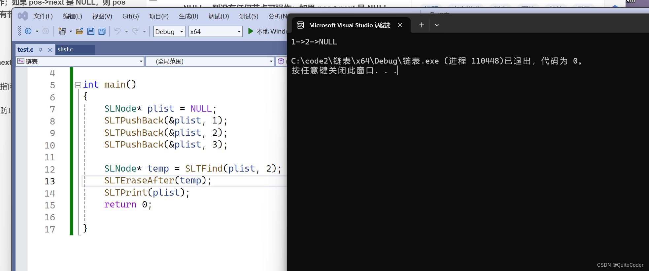This screenshot has width=649, height=271.
Task: Click line number 17 in the gutter
Action: (x=50, y=229)
